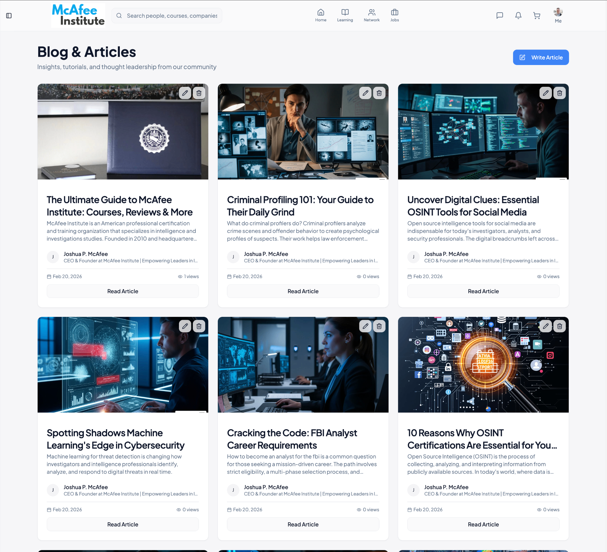Click '0 views' on 10 Reasons Why OSINT card
The width and height of the screenshot is (607, 552).
548,510
